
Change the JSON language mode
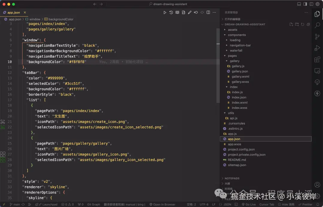coord(227,204)
